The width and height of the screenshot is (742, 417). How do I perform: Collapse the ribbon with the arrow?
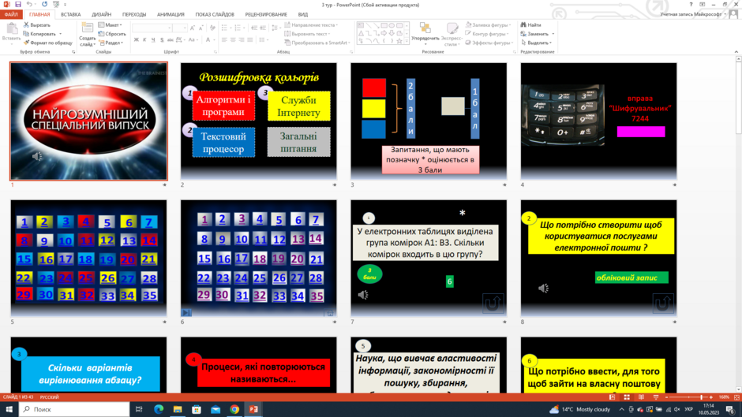click(x=736, y=51)
